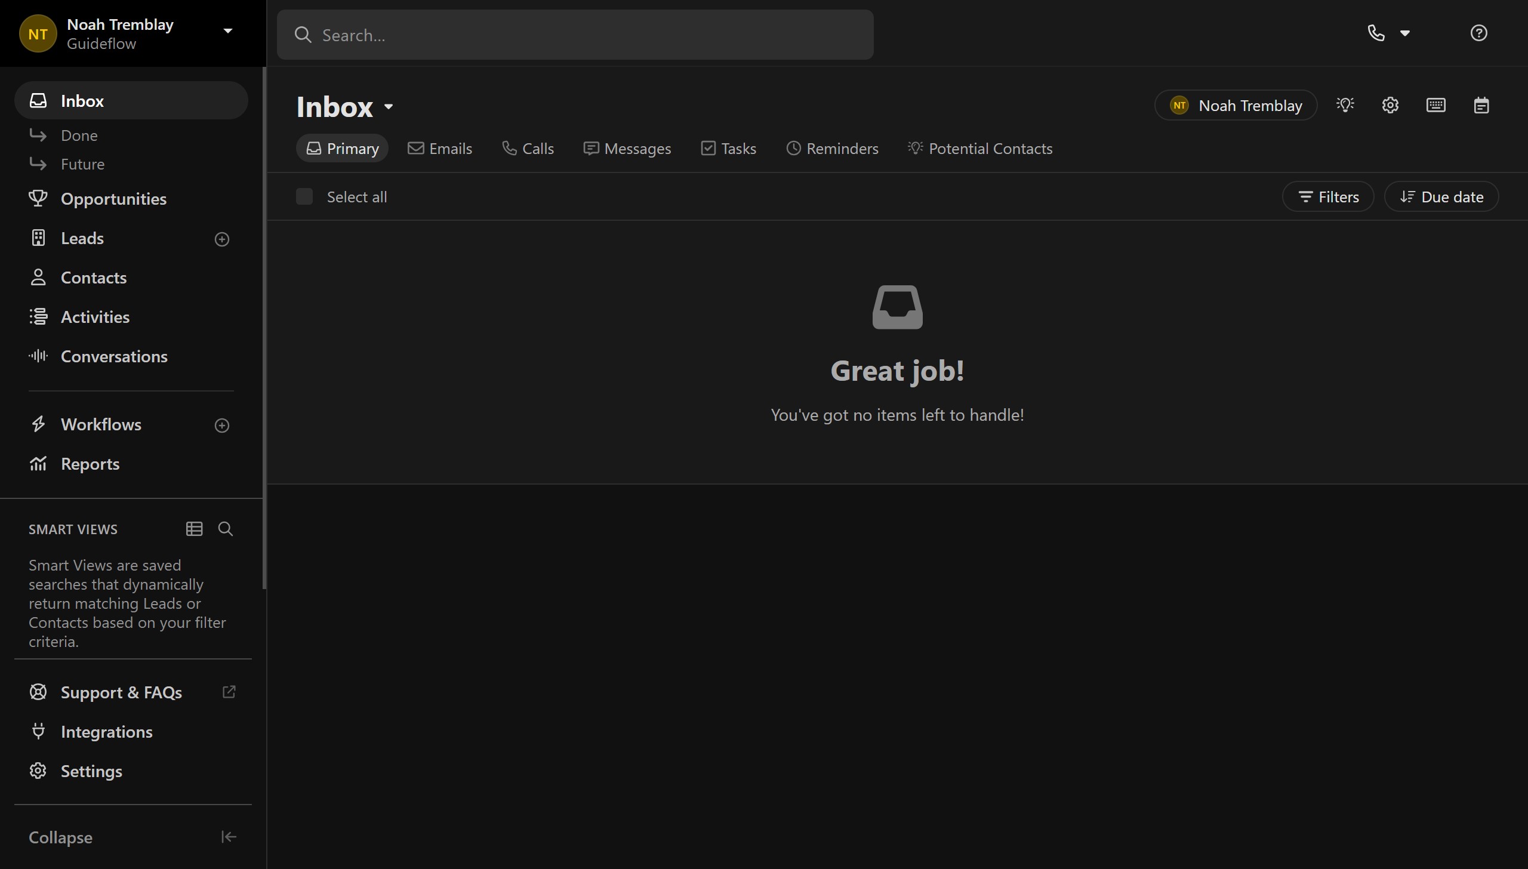The image size is (1528, 869).
Task: Open the Future sub-item under Inbox
Action: 82,164
